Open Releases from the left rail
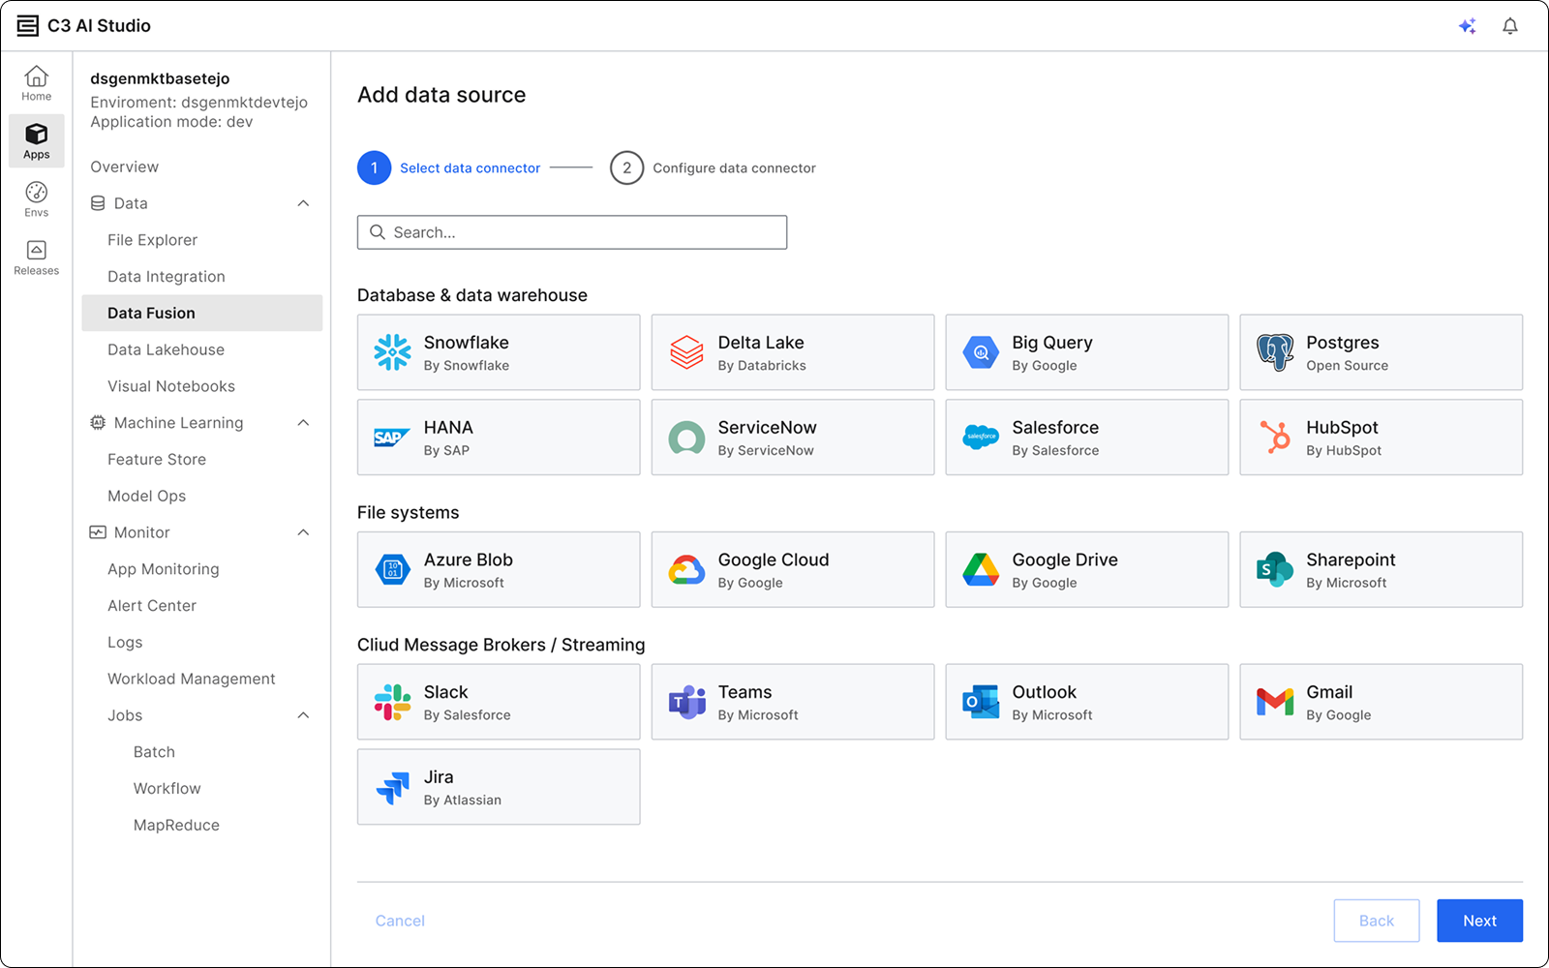1549x968 pixels. pos(37,257)
